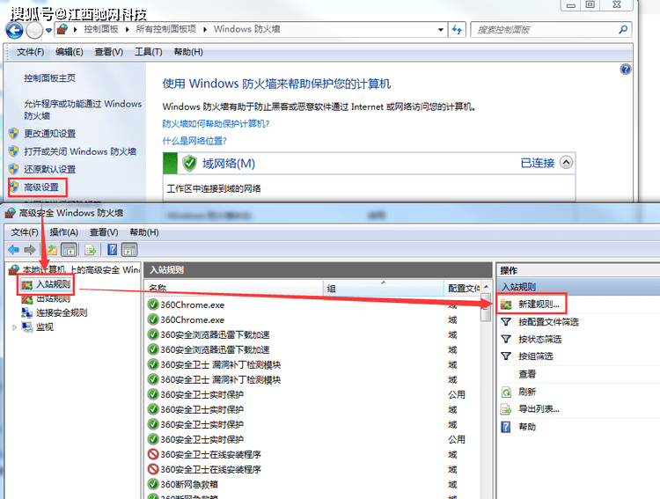The height and width of the screenshot is (499, 660).
Task: Open 什么是网络位置? help link
Action: [x=194, y=141]
